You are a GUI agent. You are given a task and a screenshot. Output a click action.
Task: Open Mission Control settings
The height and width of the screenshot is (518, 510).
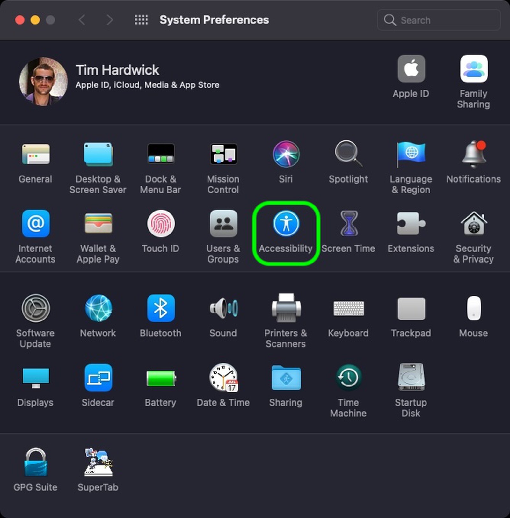223,154
